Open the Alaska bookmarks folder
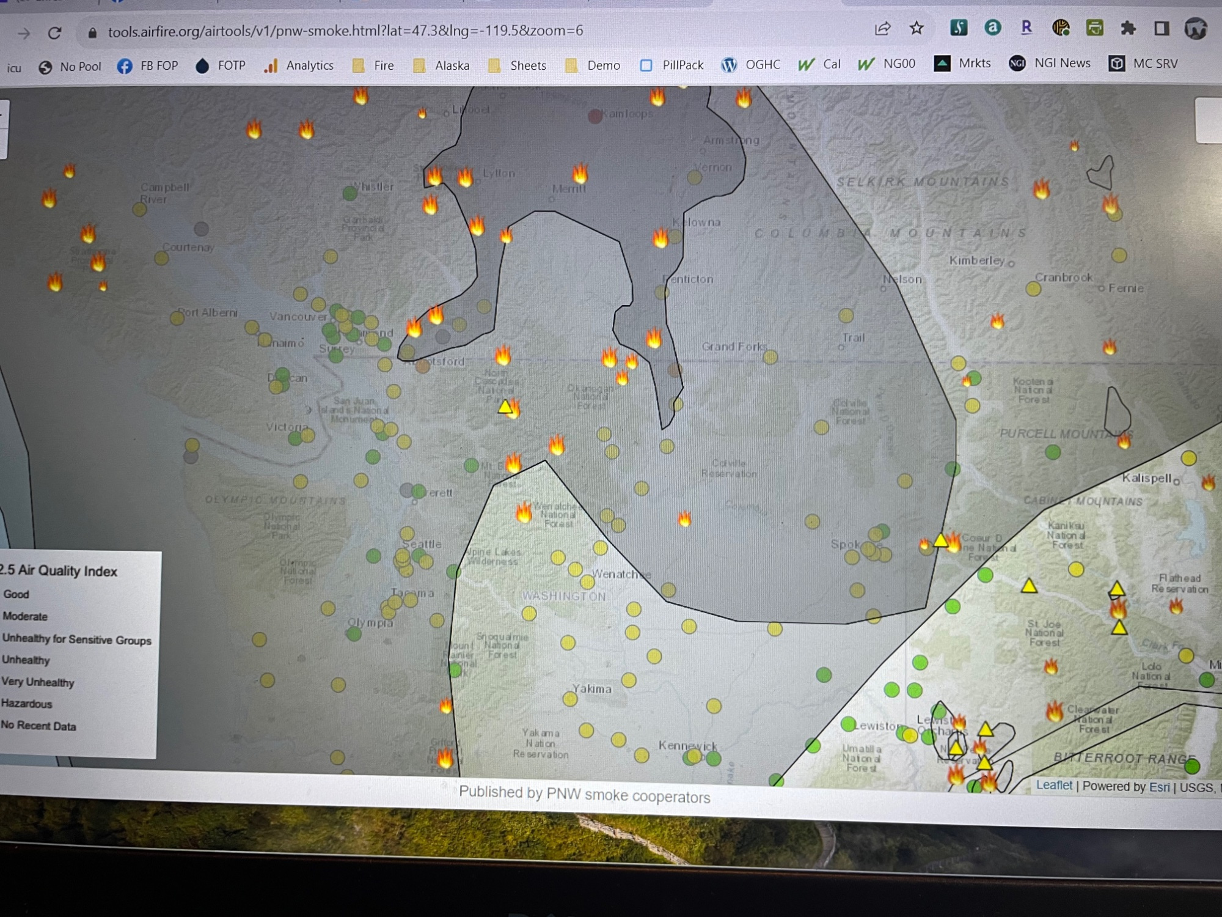Screen dimensions: 1222x917 (441, 65)
